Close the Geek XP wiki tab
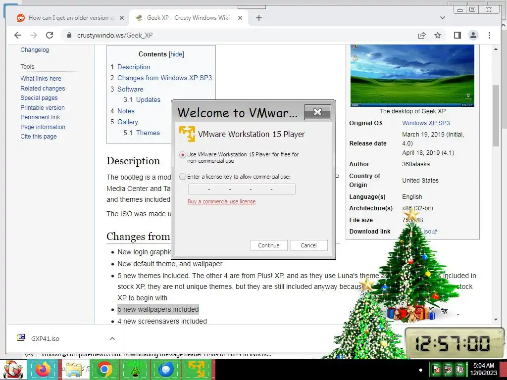Viewport: 507px width, 380px height. [240, 18]
